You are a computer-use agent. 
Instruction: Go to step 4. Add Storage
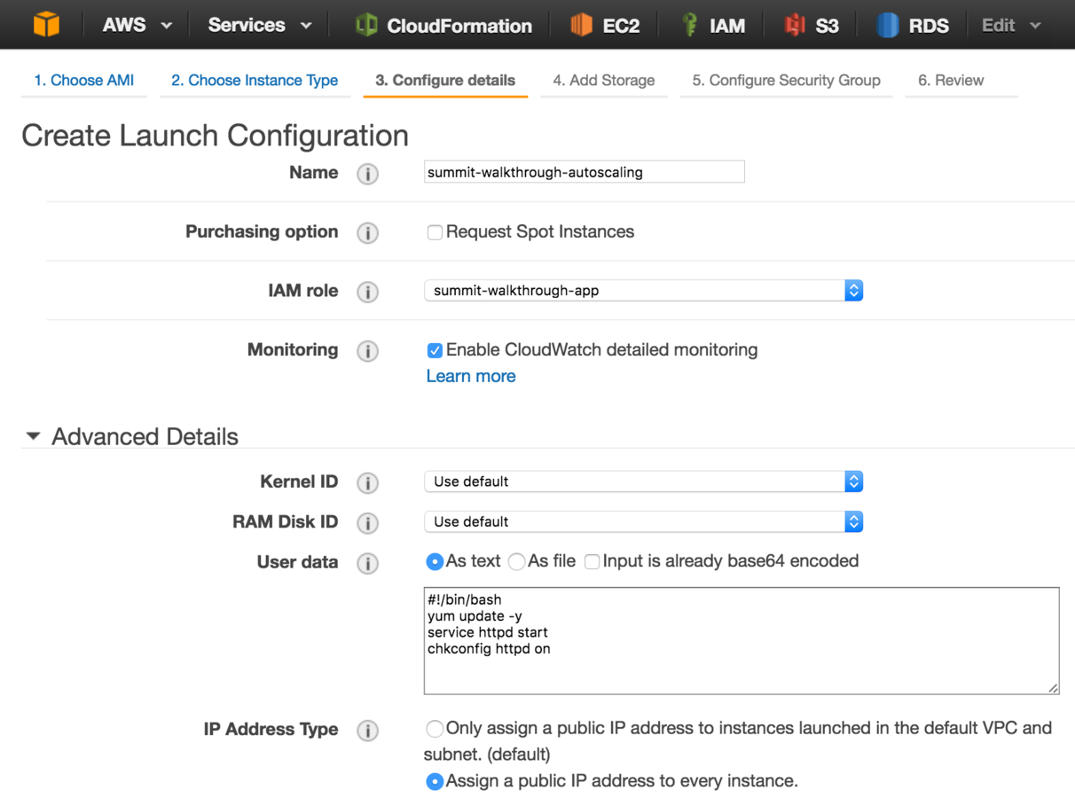(x=604, y=80)
